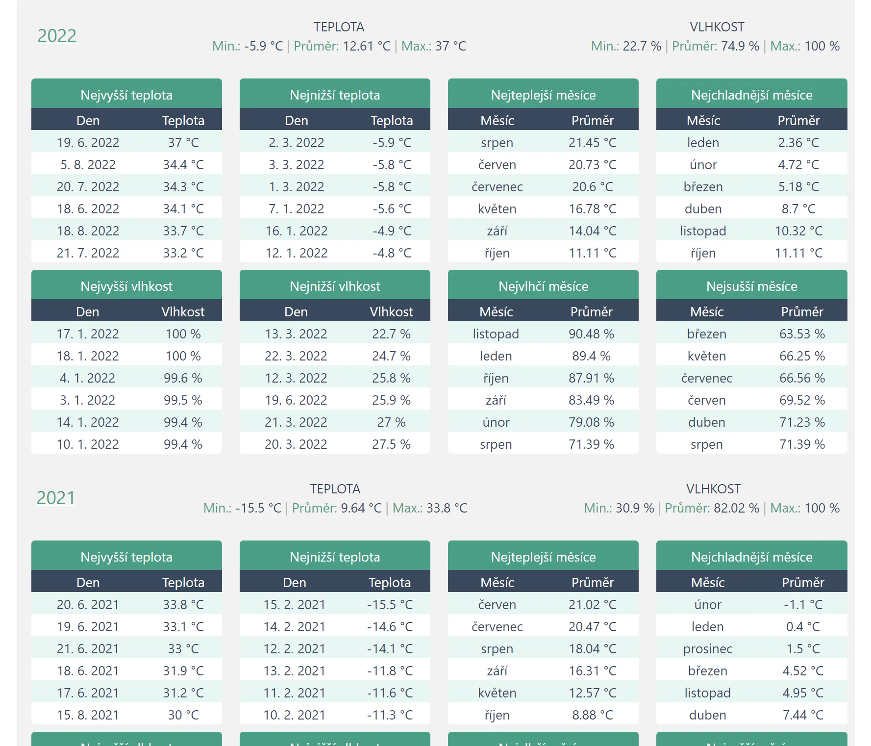Image resolution: width=871 pixels, height=746 pixels.
Task: Click the row dated 19. 6. 2022 with 37 °C
Action: pos(126,142)
